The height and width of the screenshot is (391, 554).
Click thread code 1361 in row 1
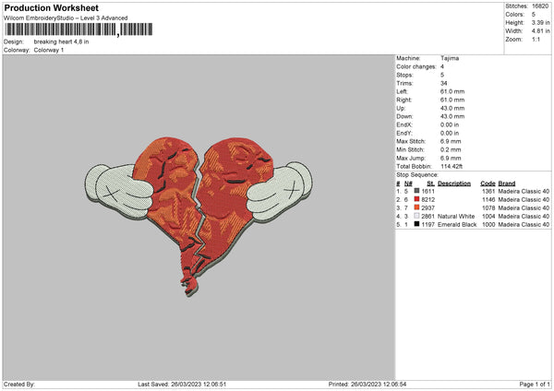pyautogui.click(x=488, y=191)
